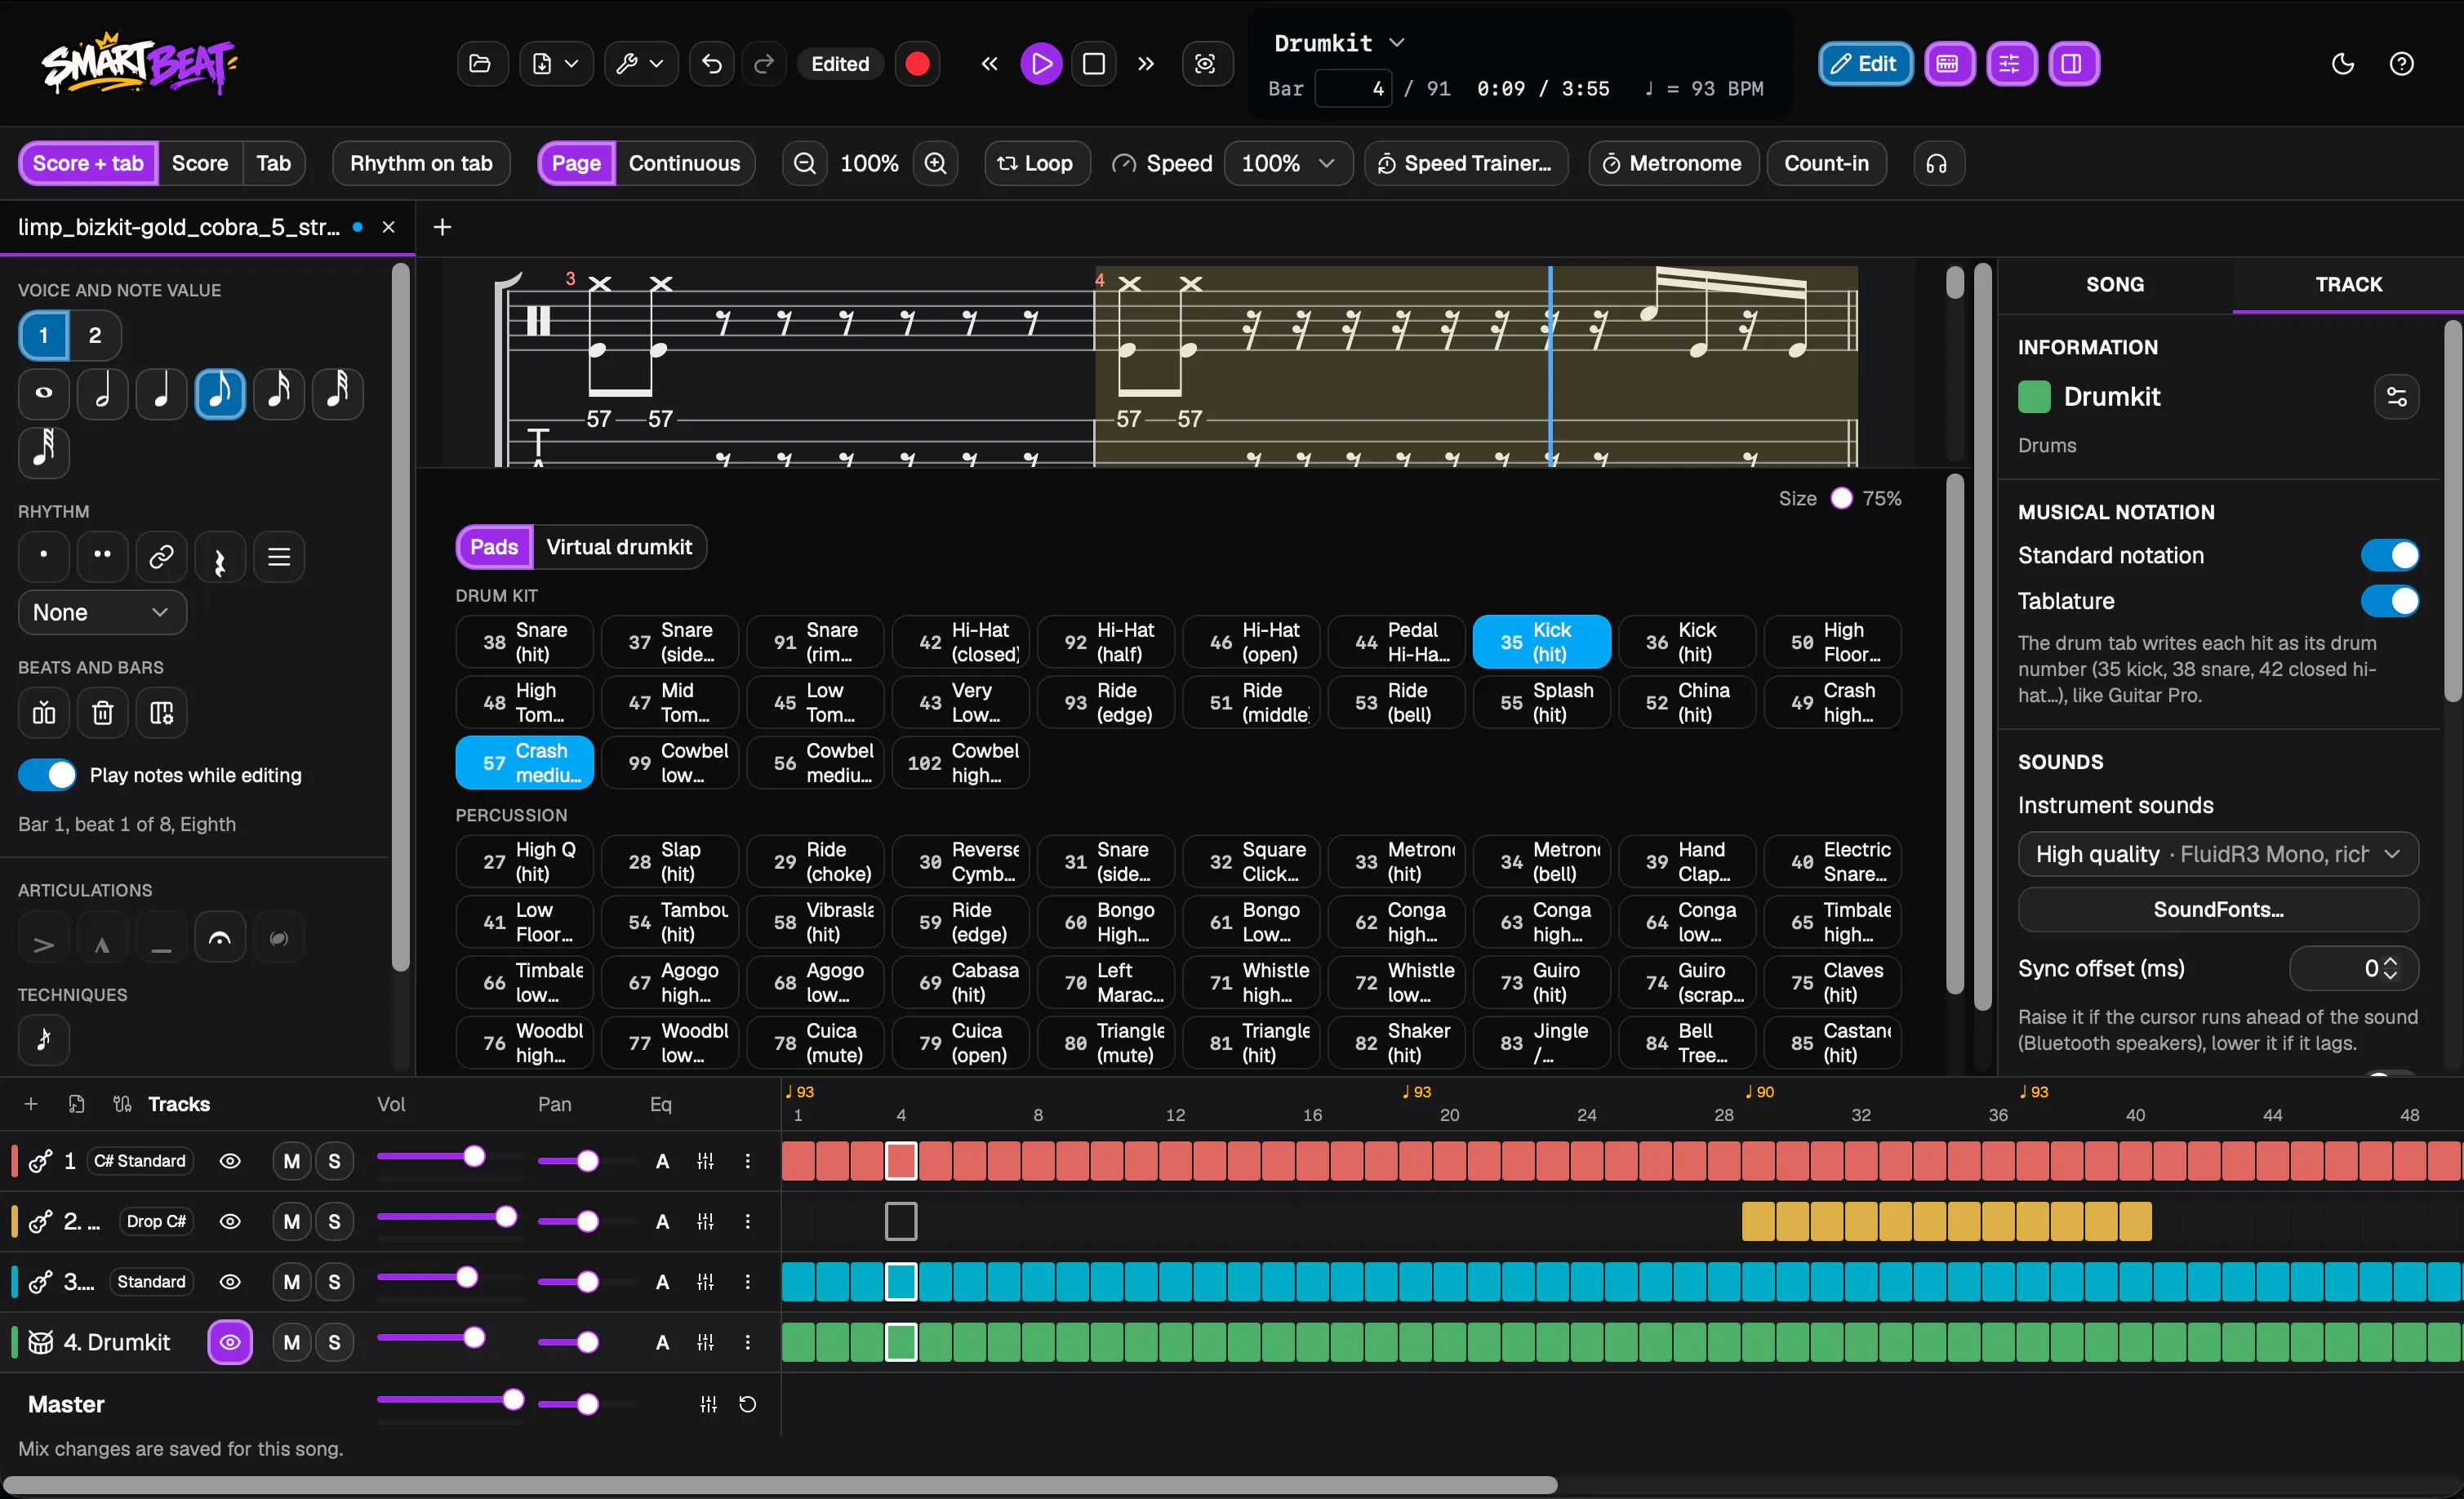The image size is (2464, 1499).
Task: Click the undo arrow icon
Action: click(711, 64)
